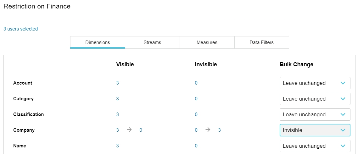Click the Company original visible count 3

pyautogui.click(x=118, y=130)
